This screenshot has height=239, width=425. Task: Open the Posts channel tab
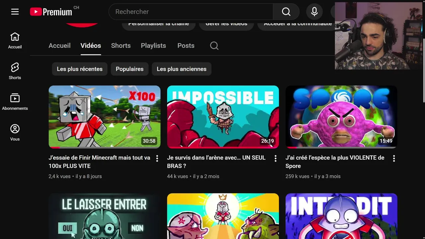(186, 45)
